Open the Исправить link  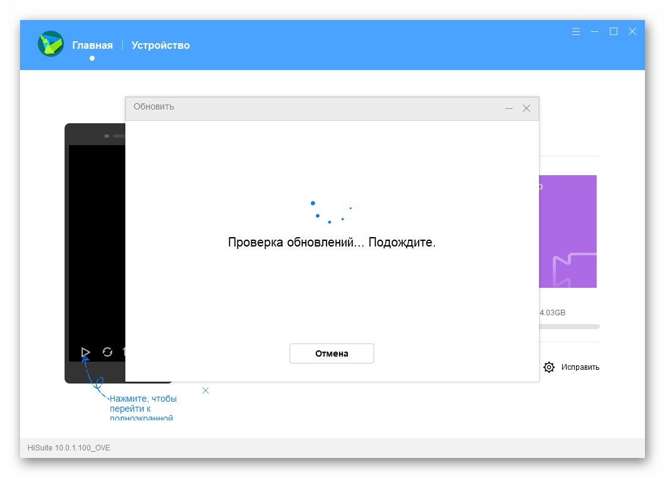[580, 367]
